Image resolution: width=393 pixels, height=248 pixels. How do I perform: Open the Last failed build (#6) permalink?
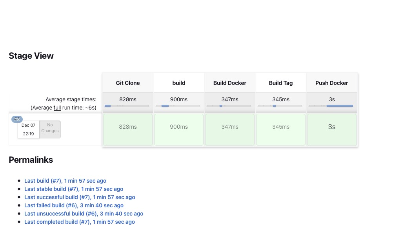point(74,205)
